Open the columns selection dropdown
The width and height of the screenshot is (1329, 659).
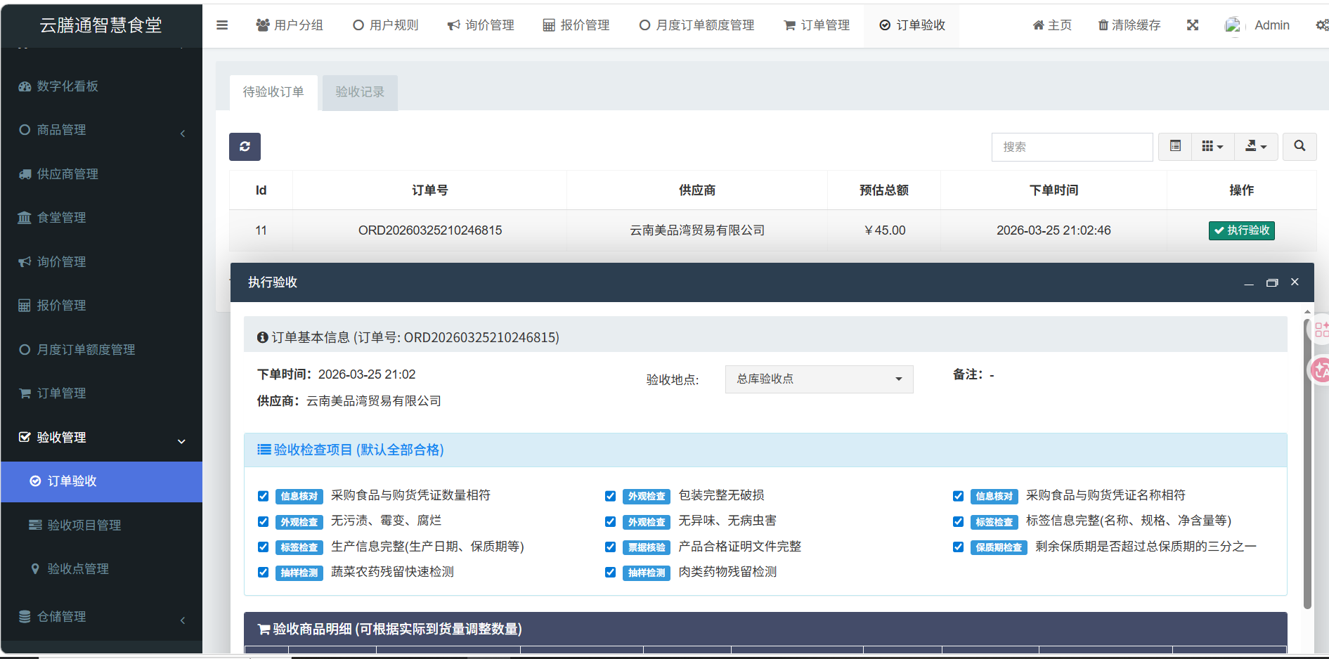pos(1212,147)
